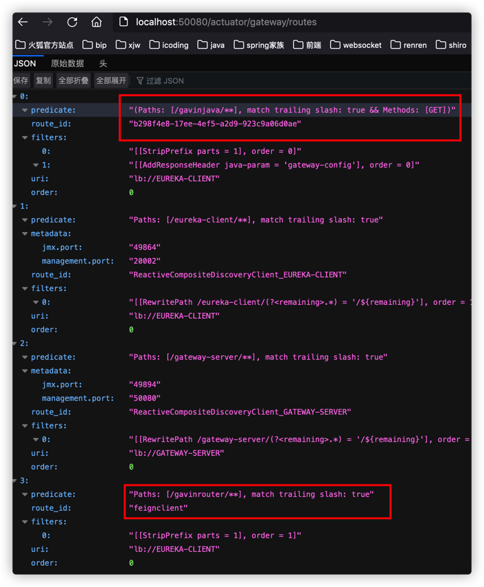Click 全部折叠 collapse all button

(x=73, y=80)
